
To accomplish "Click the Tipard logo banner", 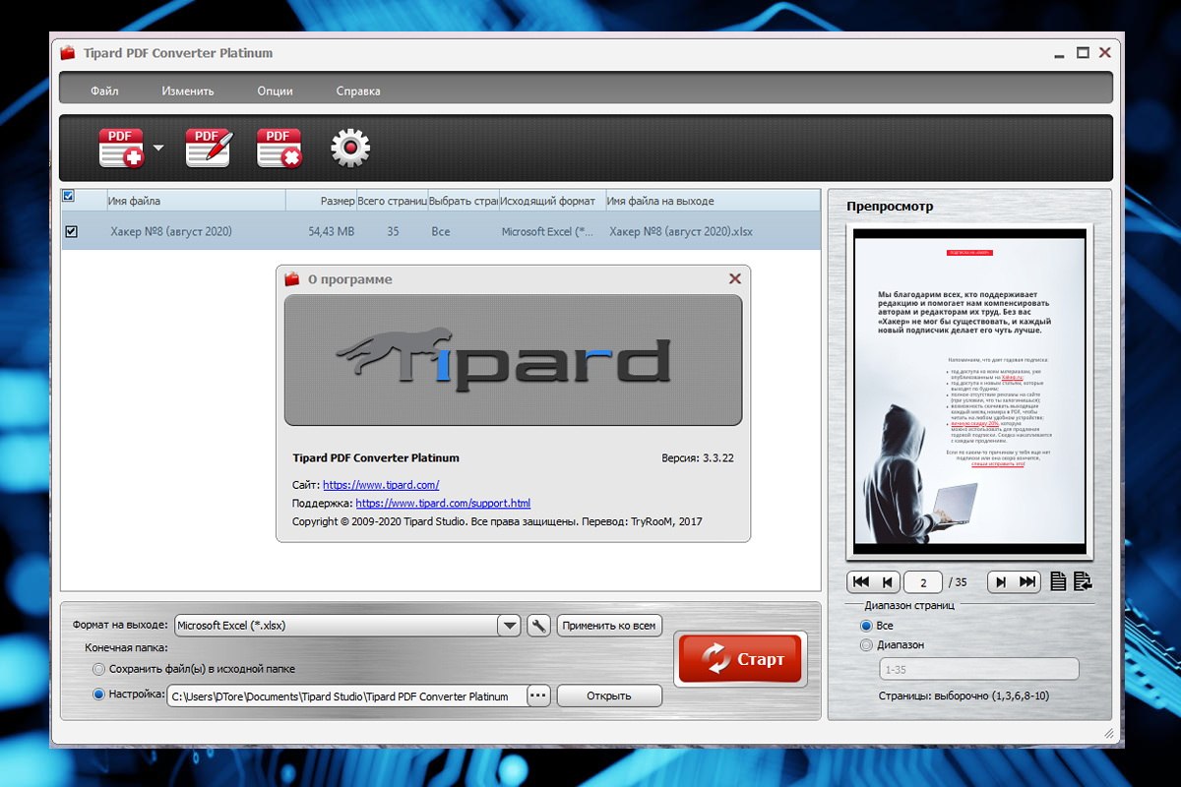I will (513, 360).
